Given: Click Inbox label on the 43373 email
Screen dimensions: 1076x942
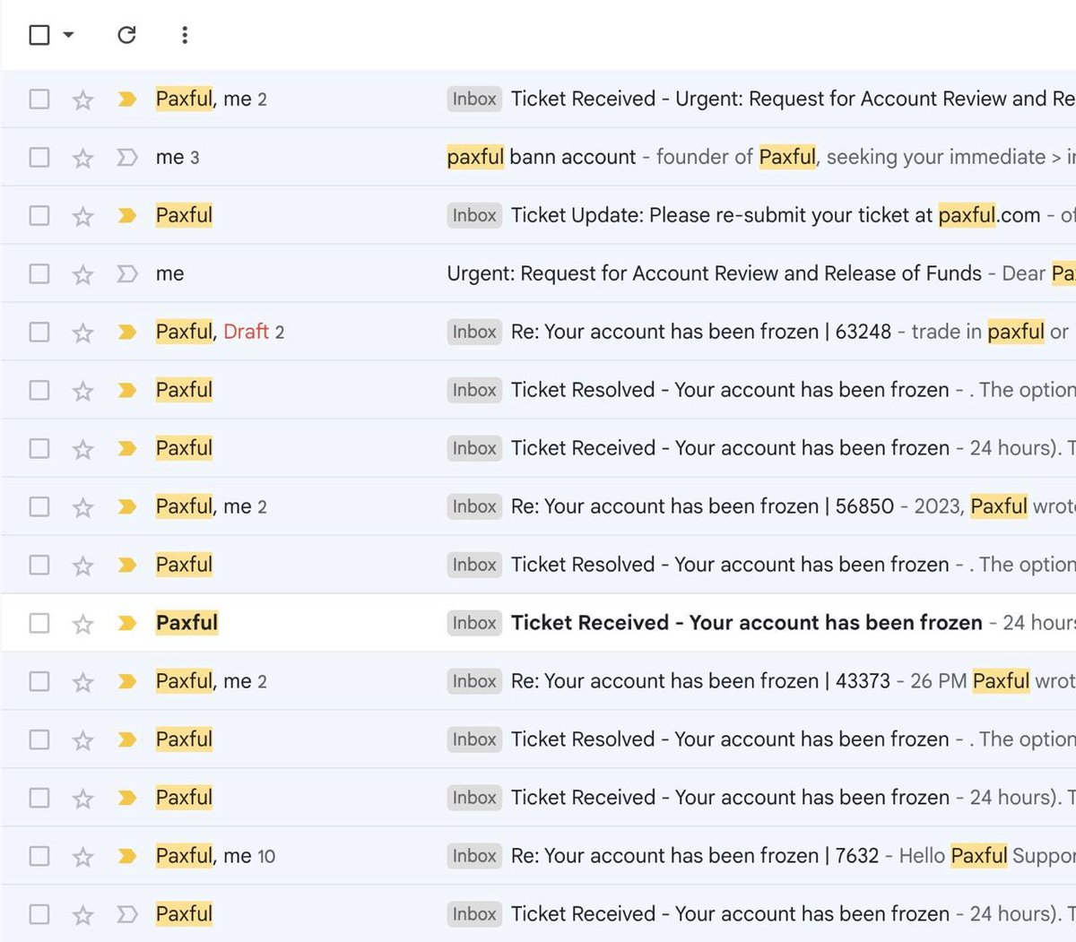Looking at the screenshot, I should pyautogui.click(x=474, y=681).
